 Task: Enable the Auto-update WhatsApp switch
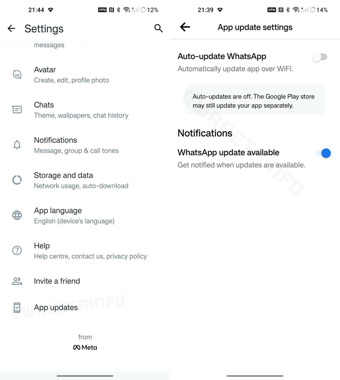(320, 57)
